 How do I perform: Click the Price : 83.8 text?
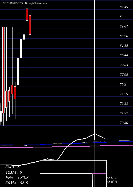pyautogui.click(x=17, y=178)
